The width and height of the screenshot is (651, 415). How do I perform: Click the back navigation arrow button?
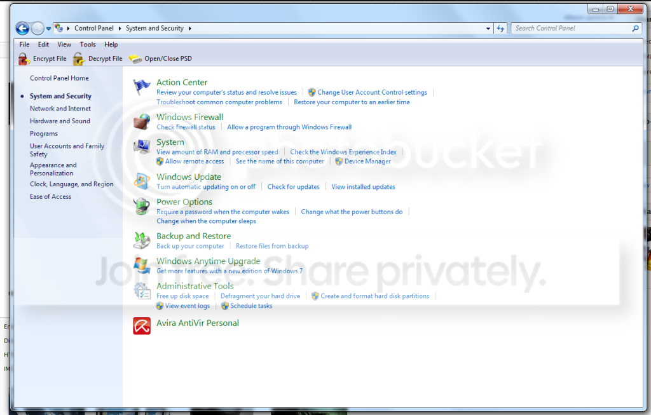click(22, 28)
